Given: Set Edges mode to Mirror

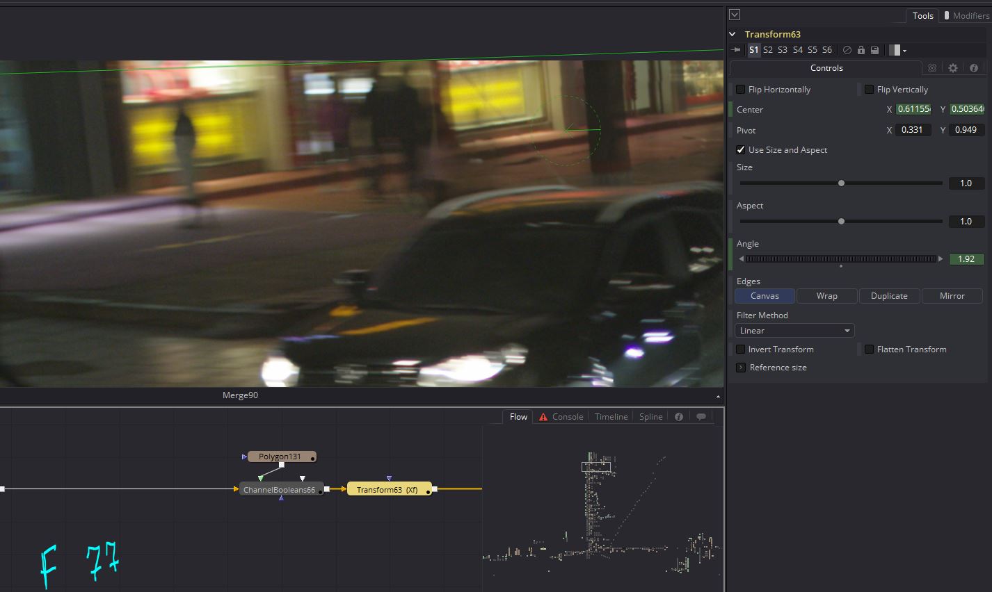Looking at the screenshot, I should pos(952,296).
